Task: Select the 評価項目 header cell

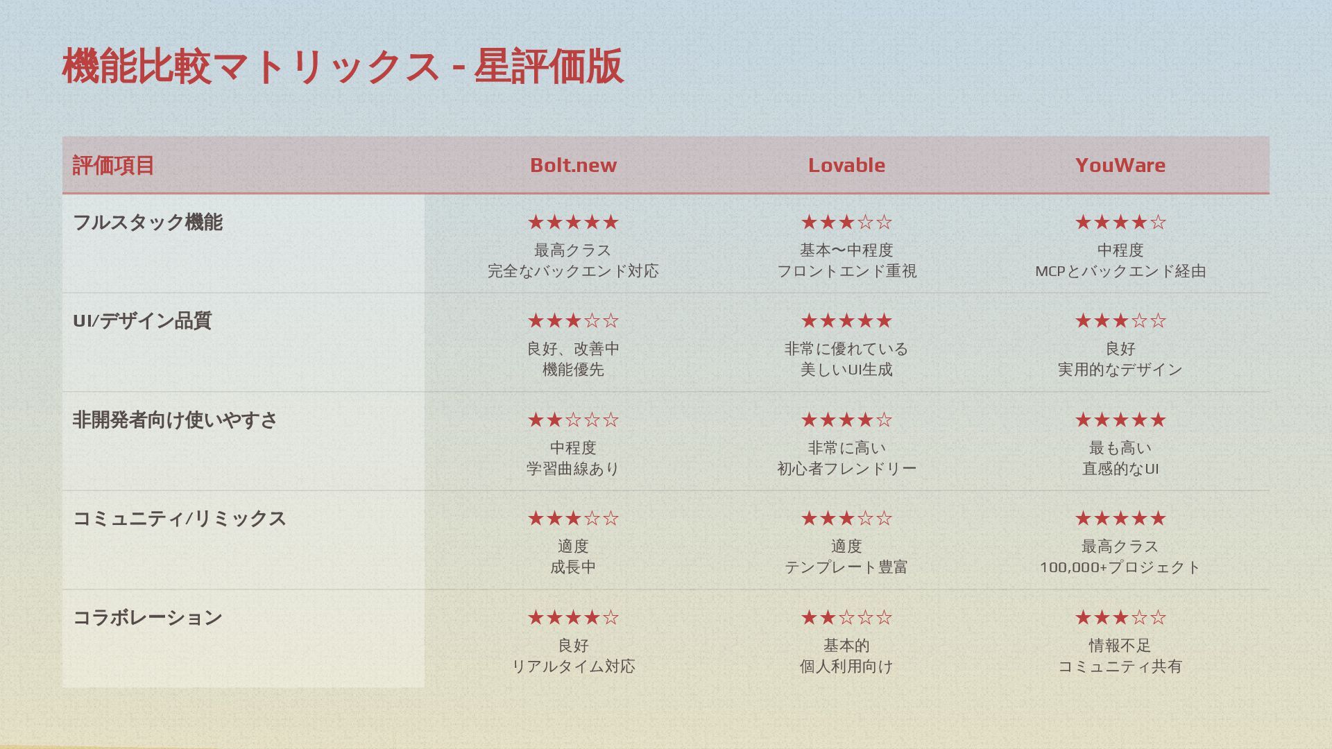Action: click(113, 165)
